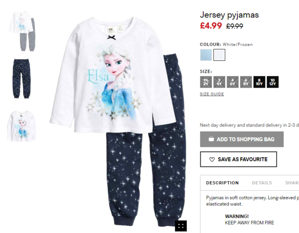
Task: Open the Description tab
Action: pos(222,183)
